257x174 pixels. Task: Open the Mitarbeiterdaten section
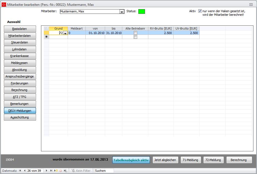[20, 36]
